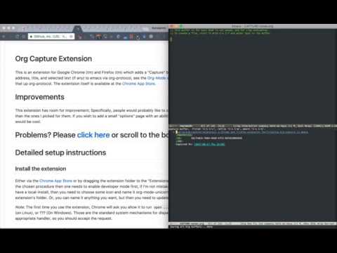Click the 'Improvements' heading
Viewport: 337px width, 253px height.
tap(39, 97)
